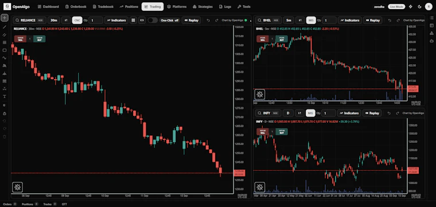Redo action in RELIANCE chart toolbar
The width and height of the screenshot is (436, 207).
pos(216,20)
